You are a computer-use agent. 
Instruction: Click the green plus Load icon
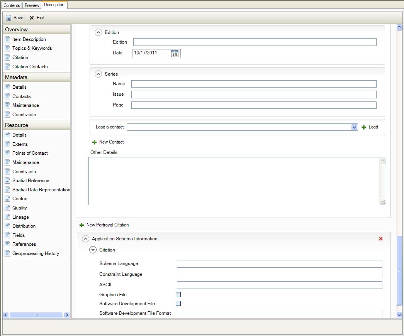pos(364,127)
